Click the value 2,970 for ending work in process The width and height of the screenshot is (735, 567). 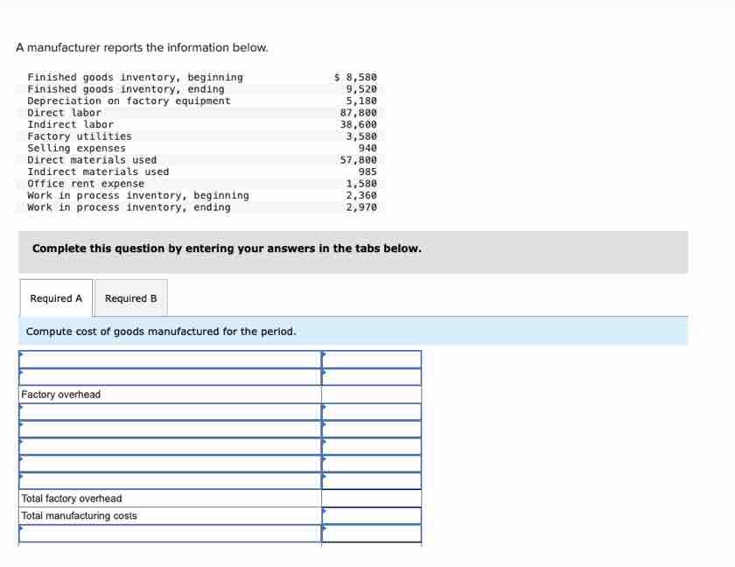(361, 207)
